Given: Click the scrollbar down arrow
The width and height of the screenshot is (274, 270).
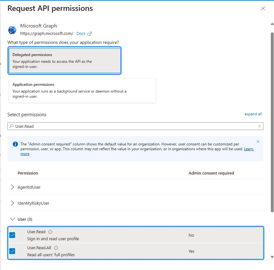Looking at the screenshot, I should pos(272,257).
